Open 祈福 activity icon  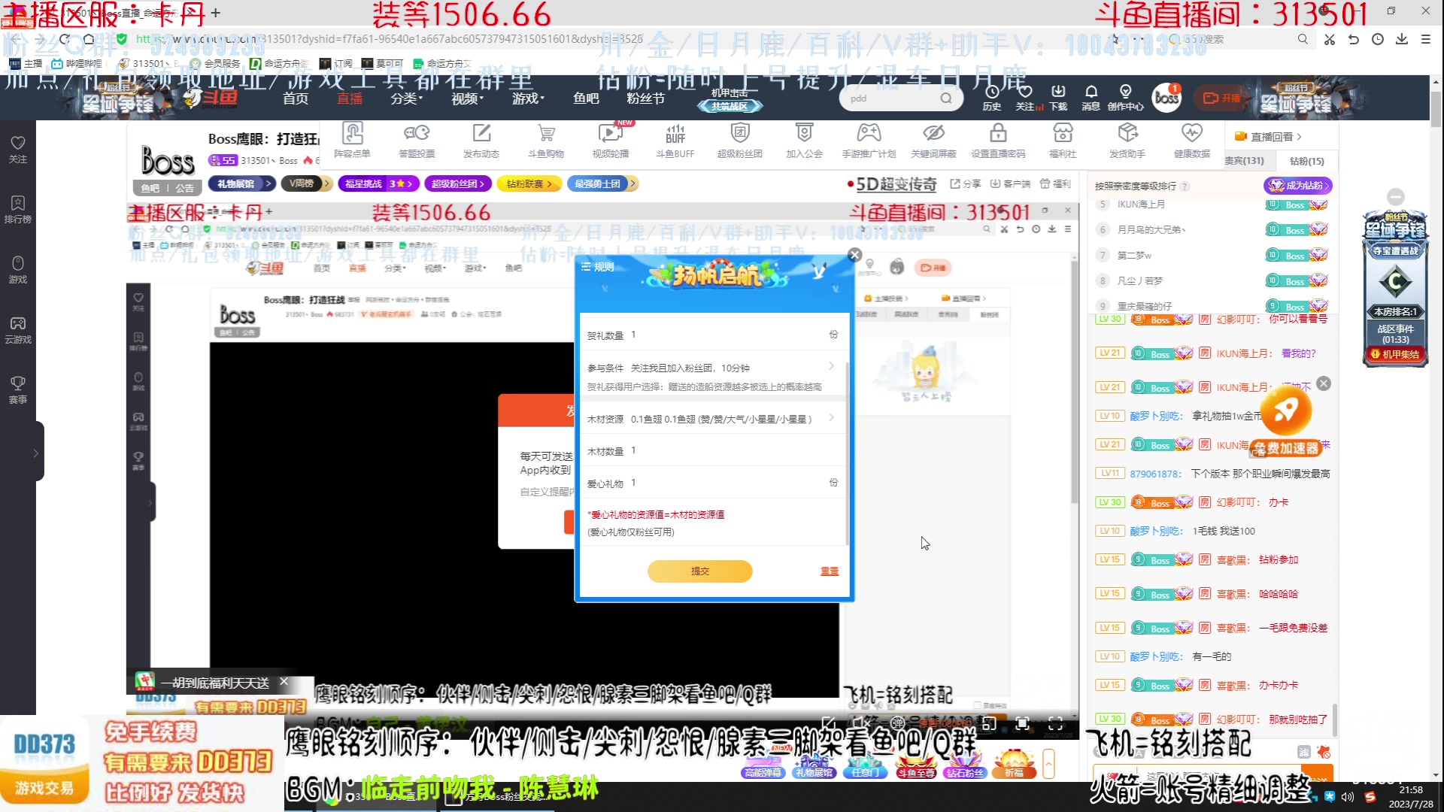1014,764
